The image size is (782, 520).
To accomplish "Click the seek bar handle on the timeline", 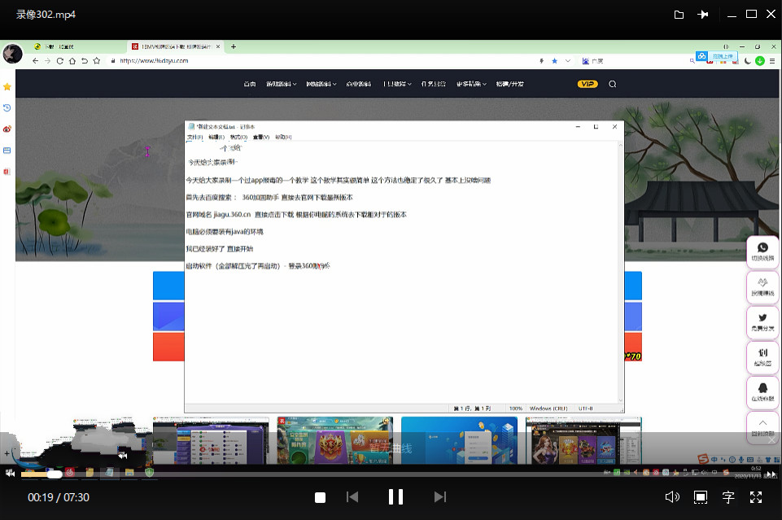I will pos(55,474).
